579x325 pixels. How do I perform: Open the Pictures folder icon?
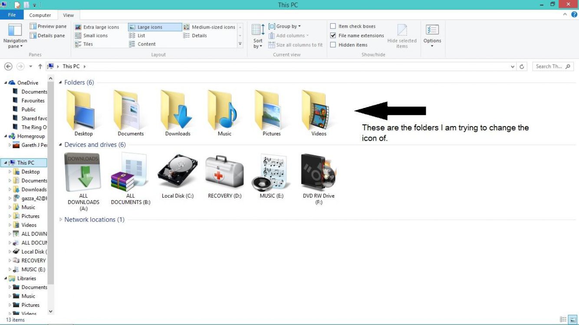click(270, 108)
